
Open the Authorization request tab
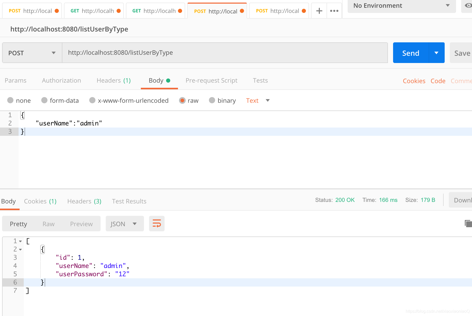[61, 81]
